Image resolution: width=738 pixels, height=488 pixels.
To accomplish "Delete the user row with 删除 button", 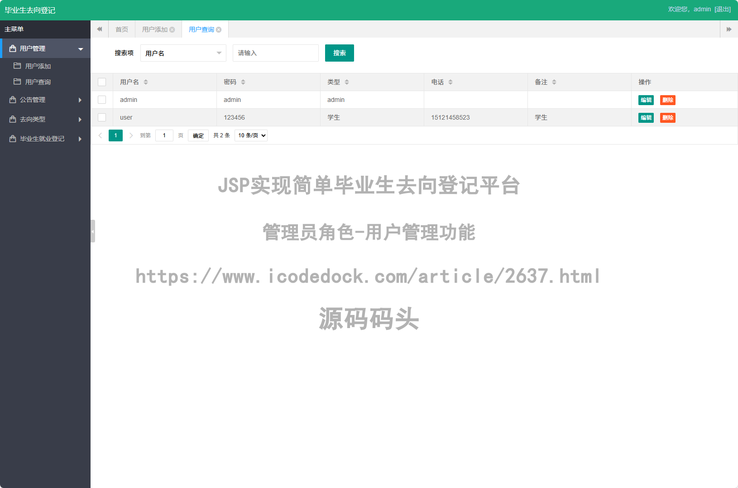I will pyautogui.click(x=668, y=117).
